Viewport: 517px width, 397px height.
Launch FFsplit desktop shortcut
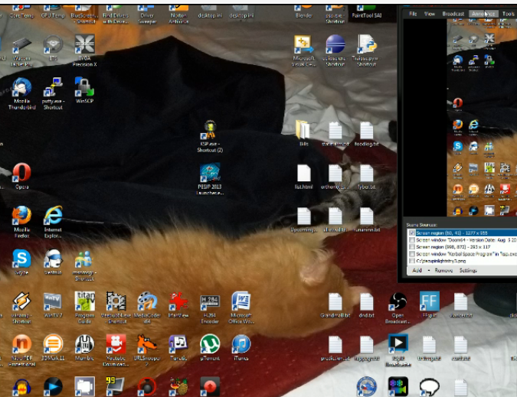click(429, 305)
